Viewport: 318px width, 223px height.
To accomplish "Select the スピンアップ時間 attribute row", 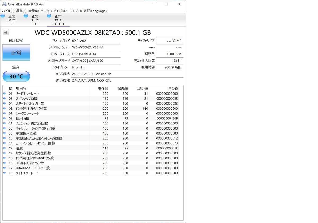I will tap(91, 99).
